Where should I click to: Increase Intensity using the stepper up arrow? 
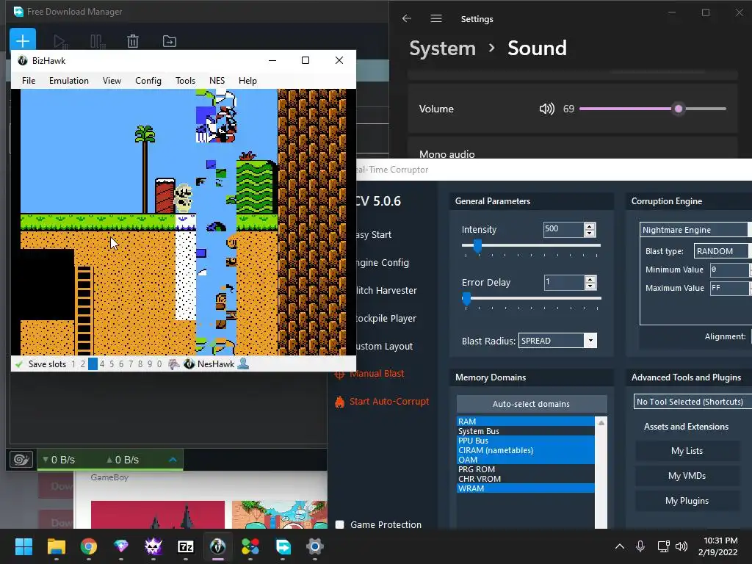click(590, 226)
